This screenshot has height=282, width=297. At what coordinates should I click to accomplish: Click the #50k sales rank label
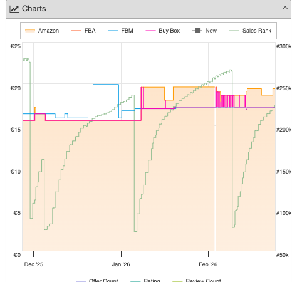(283, 255)
